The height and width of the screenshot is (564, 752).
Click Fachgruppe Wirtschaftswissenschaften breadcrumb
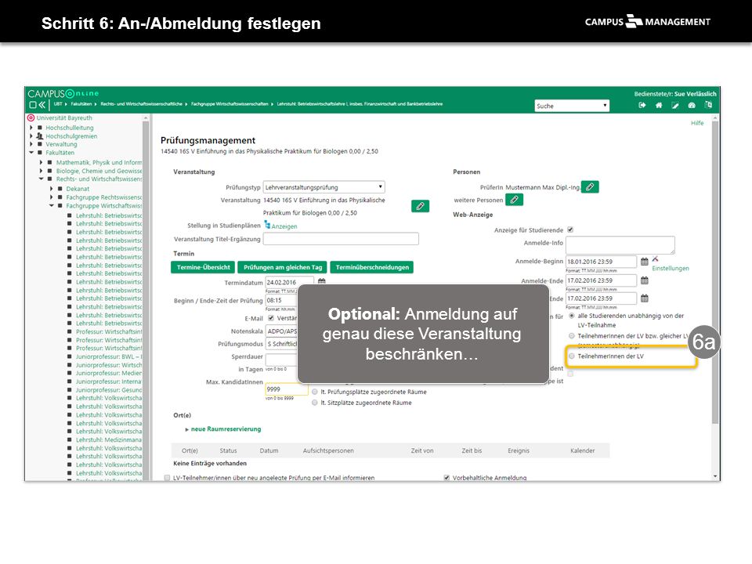[230, 103]
